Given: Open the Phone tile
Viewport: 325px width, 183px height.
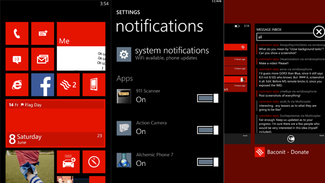Looking at the screenshot, I should [x=17, y=33].
